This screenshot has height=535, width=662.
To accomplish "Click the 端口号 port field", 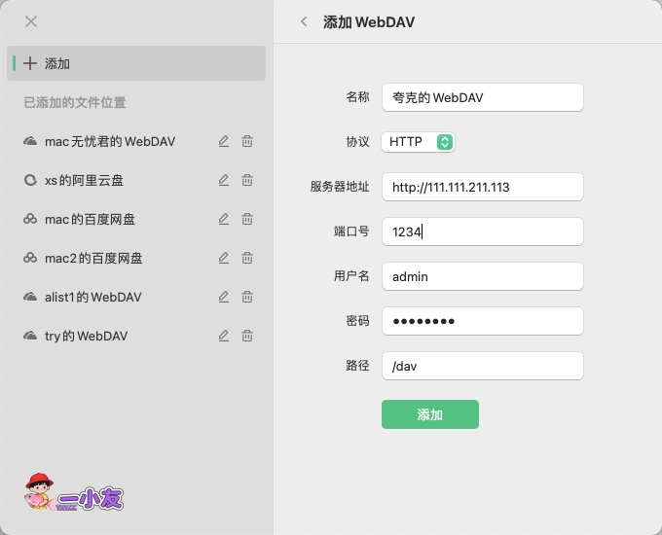I will click(482, 232).
